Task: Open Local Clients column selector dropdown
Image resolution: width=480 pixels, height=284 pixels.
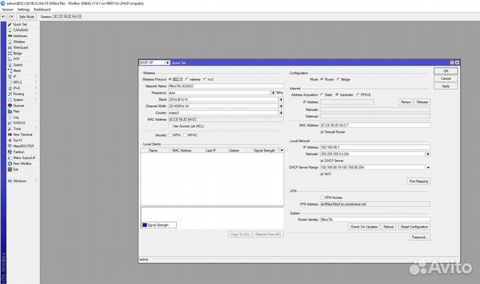Action: tap(281, 150)
